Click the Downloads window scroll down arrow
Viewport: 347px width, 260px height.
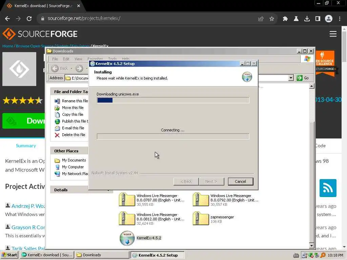tap(312, 246)
